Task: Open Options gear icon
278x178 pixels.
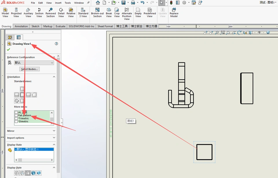Action: (184, 3)
